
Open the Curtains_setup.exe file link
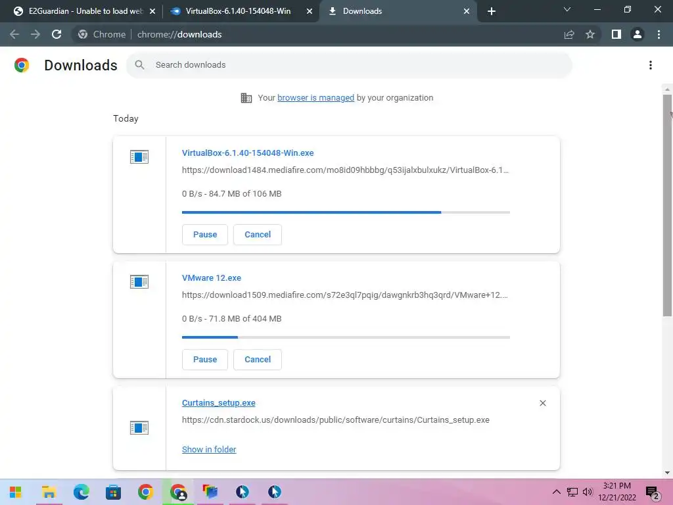pyautogui.click(x=218, y=403)
